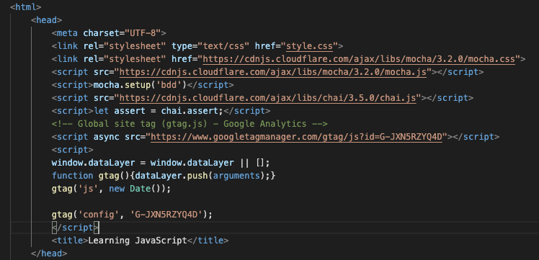The image size is (539, 260).
Task: Click the empty opening script tag before window.dataLayer
Action: 73,150
